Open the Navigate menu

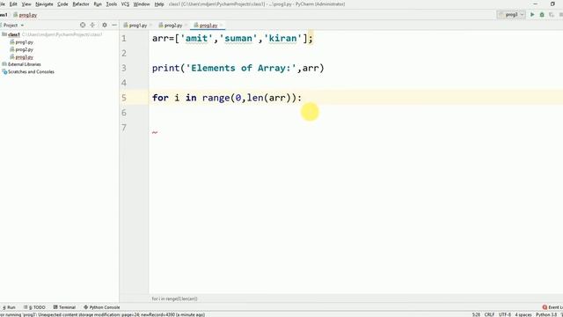click(44, 4)
